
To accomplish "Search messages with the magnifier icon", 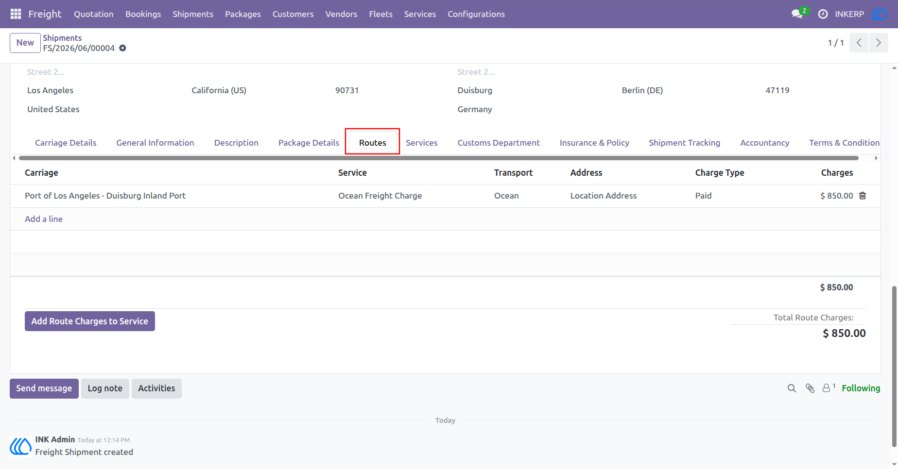I will [x=792, y=388].
